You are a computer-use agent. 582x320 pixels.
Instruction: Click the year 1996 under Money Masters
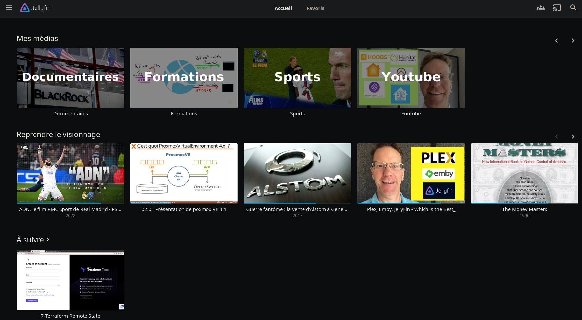coord(524,216)
